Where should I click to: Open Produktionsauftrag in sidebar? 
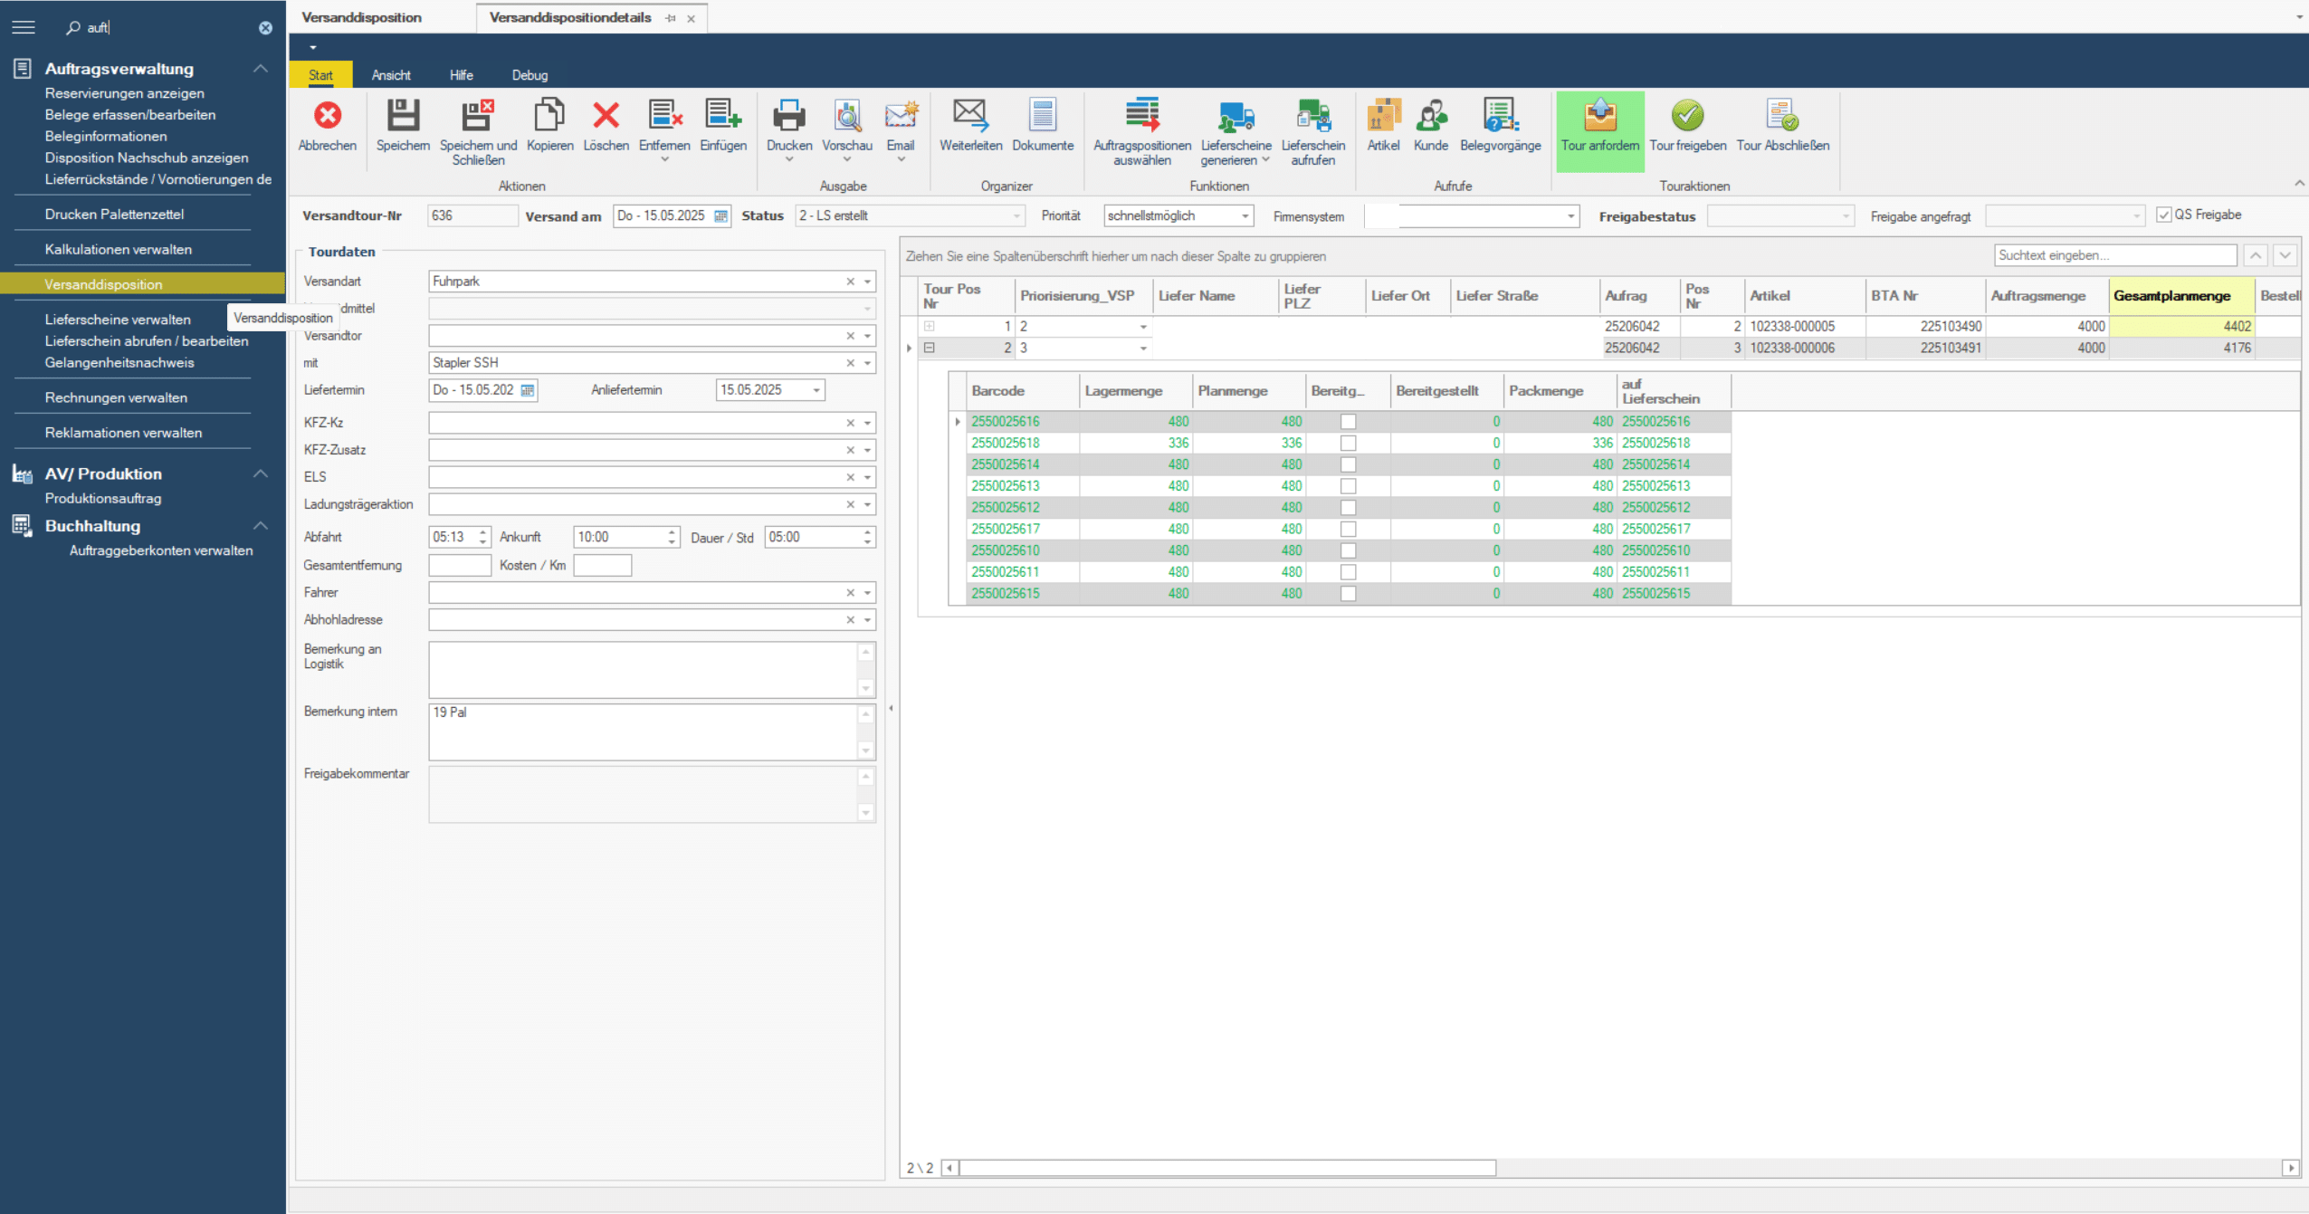pos(103,499)
